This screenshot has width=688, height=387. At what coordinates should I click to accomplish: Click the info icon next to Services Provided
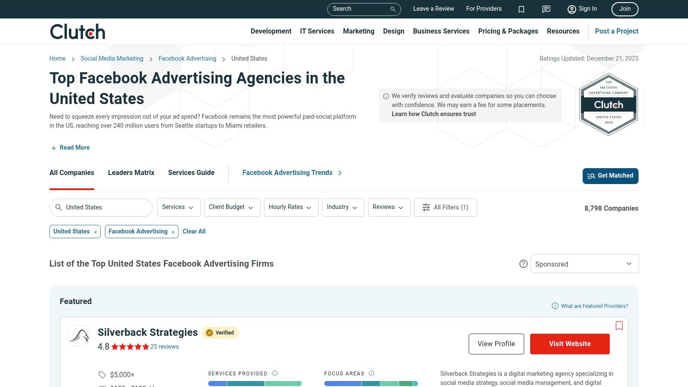(274, 373)
